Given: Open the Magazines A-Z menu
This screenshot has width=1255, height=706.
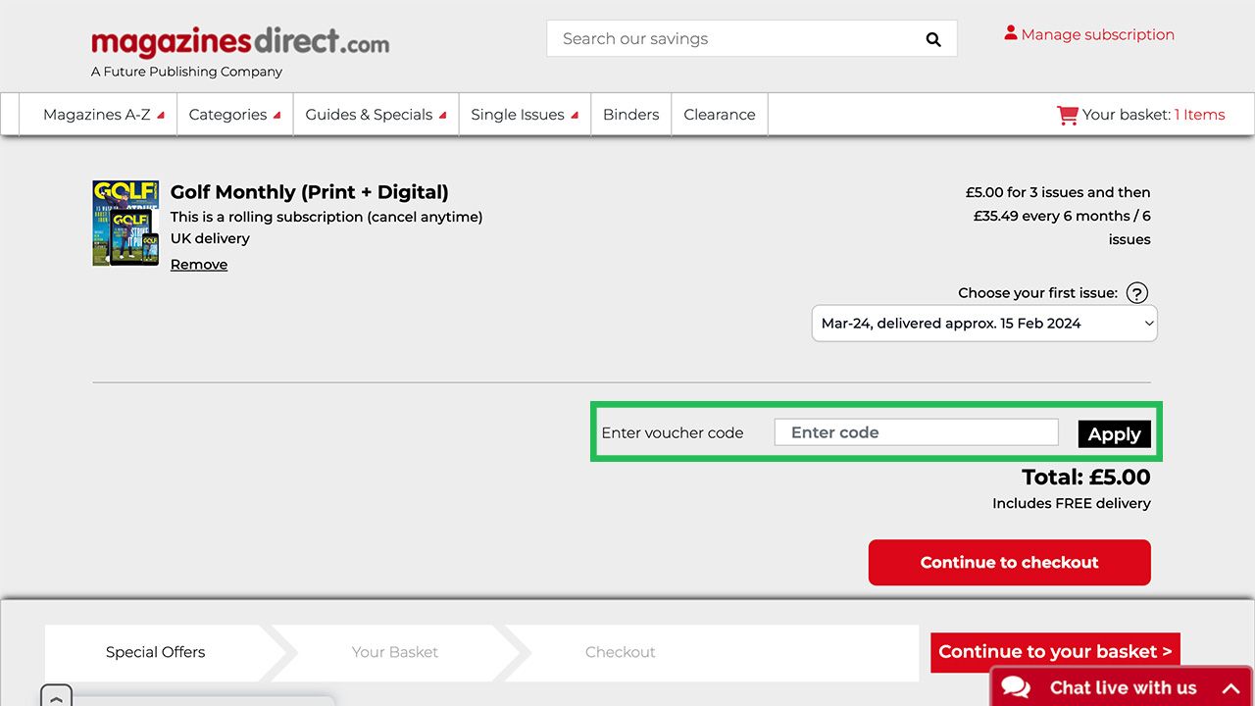Looking at the screenshot, I should point(103,115).
